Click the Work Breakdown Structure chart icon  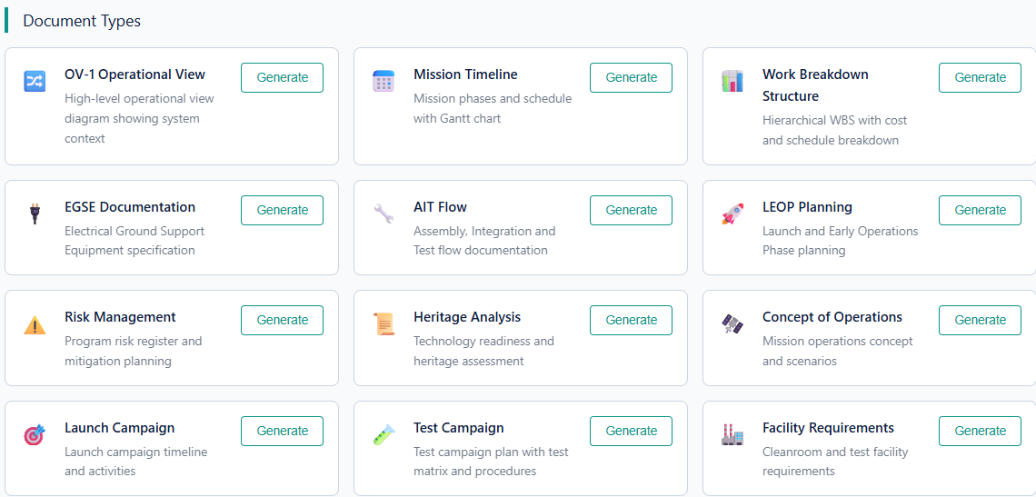732,81
